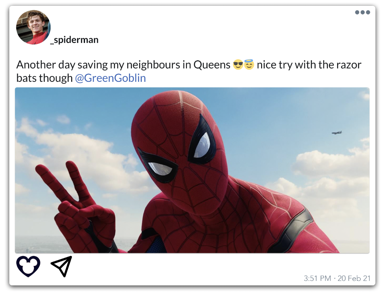Visit the _spiderman username profile
This screenshot has width=384, height=293.
(74, 40)
